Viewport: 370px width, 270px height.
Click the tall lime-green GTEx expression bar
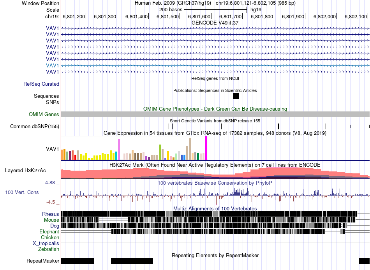tap(160, 152)
